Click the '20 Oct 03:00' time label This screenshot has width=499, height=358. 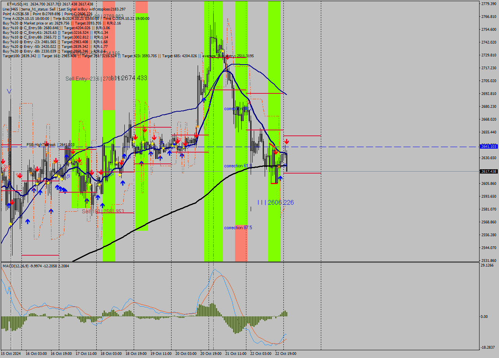click(186, 354)
